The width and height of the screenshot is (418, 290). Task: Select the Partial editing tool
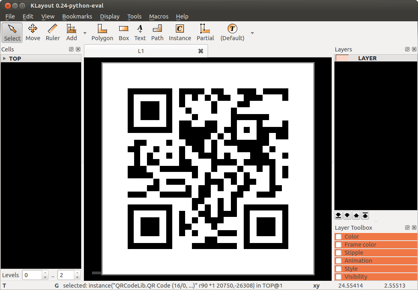205,33
